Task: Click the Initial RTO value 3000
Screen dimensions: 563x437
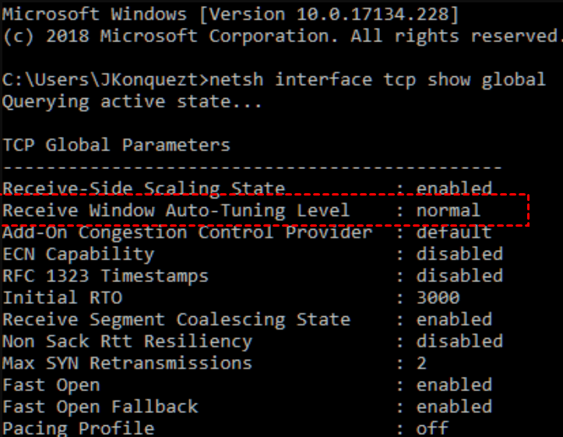Action: (x=438, y=298)
